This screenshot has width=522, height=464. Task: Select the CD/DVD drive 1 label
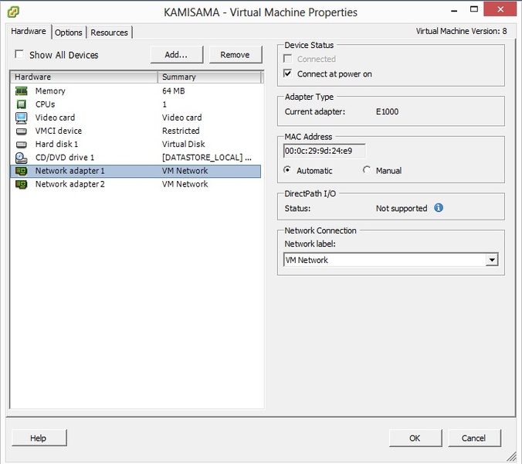click(x=65, y=158)
